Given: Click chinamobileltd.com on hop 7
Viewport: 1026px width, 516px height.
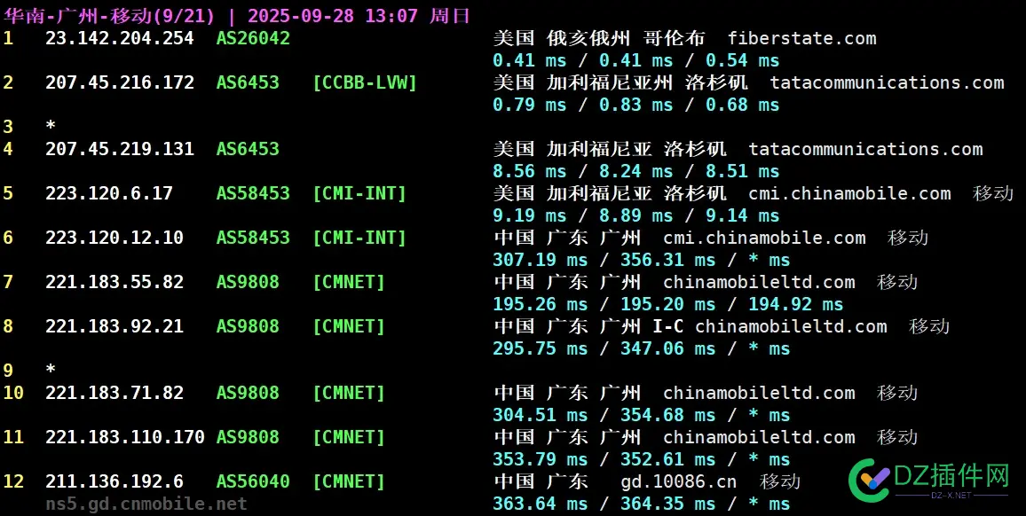Looking at the screenshot, I should pyautogui.click(x=759, y=282).
